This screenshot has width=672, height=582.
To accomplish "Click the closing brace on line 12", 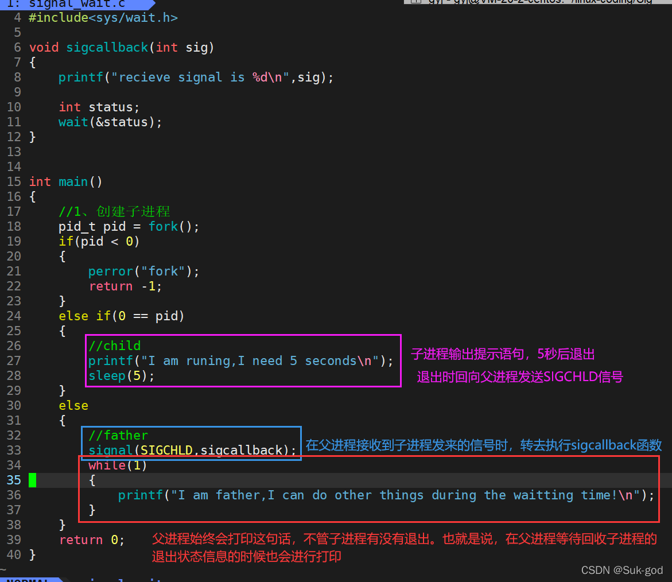I will (x=33, y=137).
